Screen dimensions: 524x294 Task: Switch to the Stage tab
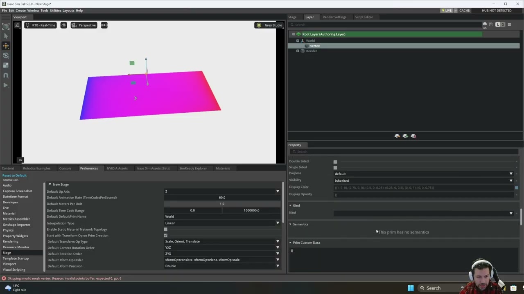[292, 17]
